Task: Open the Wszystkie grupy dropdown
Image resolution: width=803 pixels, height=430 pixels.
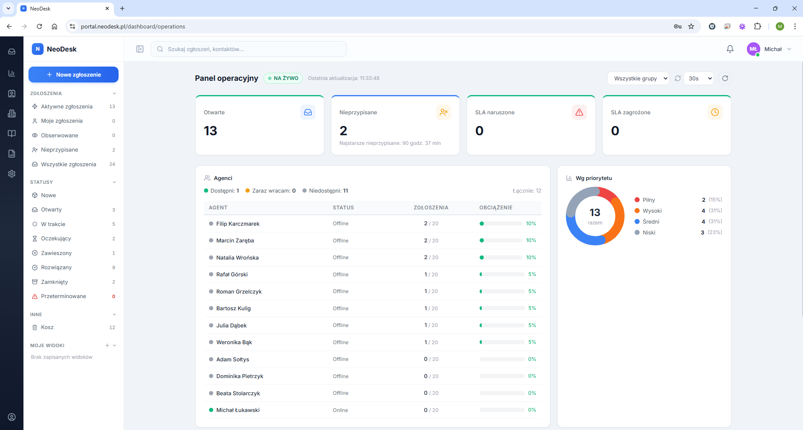Action: pyautogui.click(x=638, y=78)
